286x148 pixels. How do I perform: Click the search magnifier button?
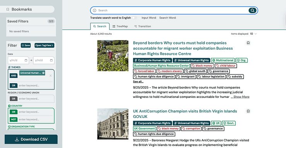(x=252, y=10)
